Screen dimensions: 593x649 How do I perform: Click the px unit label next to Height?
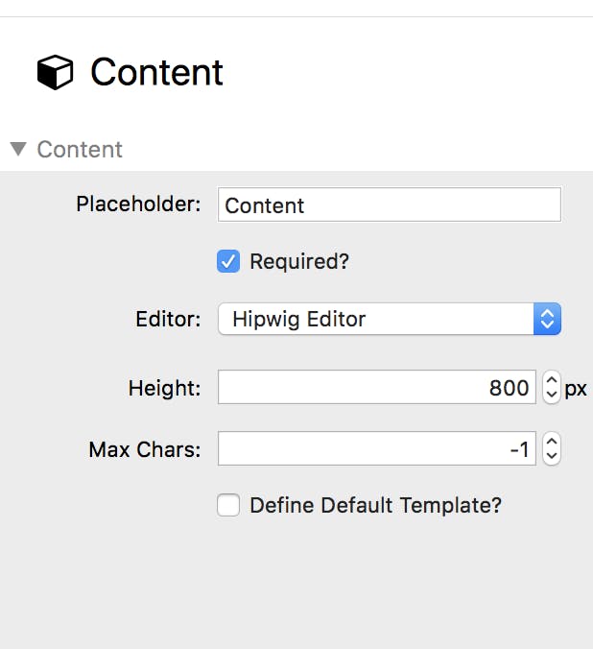tap(576, 389)
